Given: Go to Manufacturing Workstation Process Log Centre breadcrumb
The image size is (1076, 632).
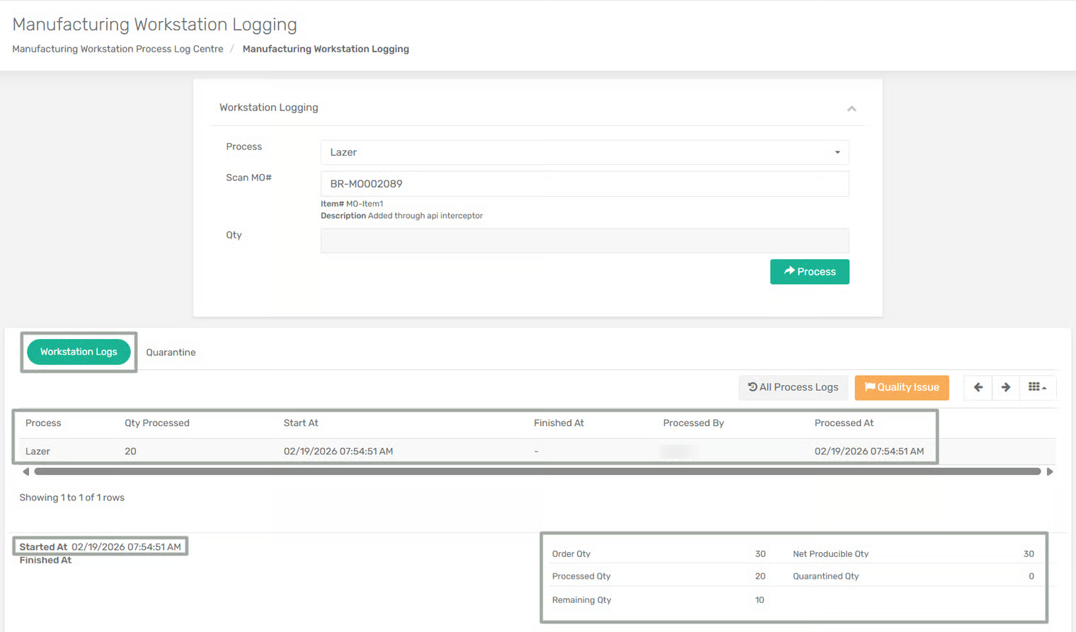Looking at the screenshot, I should coord(118,49).
